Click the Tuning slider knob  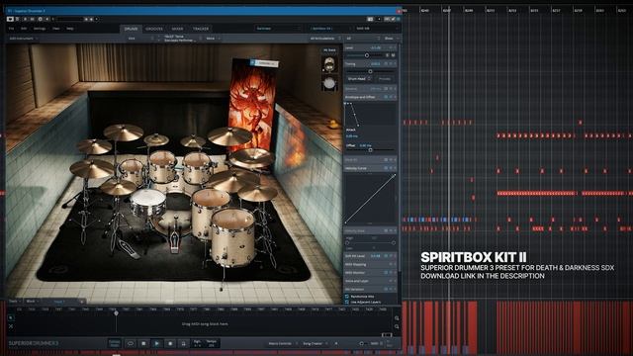coord(370,71)
